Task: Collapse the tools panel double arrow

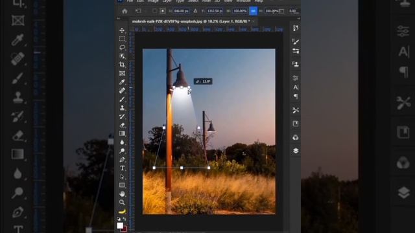Action: (x=119, y=19)
